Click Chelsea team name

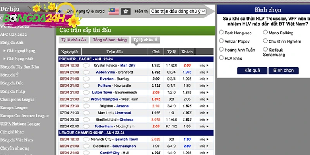coord(126,120)
